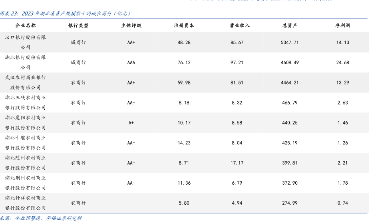Select the A+ rating for 湖北襄阳农村商业银行

[x=131, y=123]
